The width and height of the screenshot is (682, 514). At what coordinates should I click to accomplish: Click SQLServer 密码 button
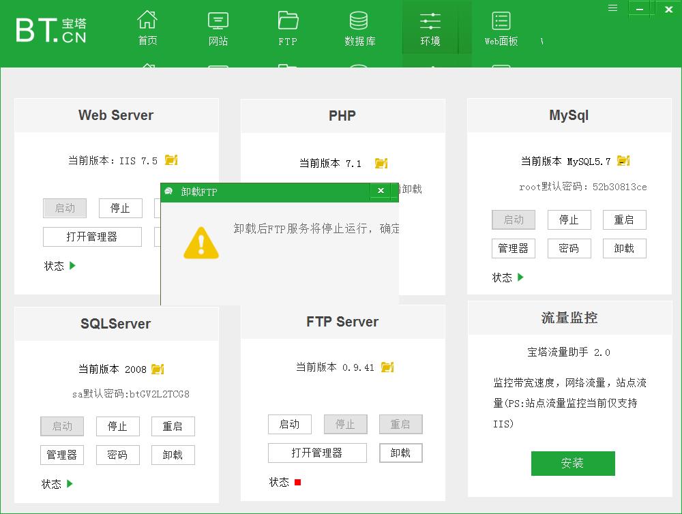pos(117,455)
